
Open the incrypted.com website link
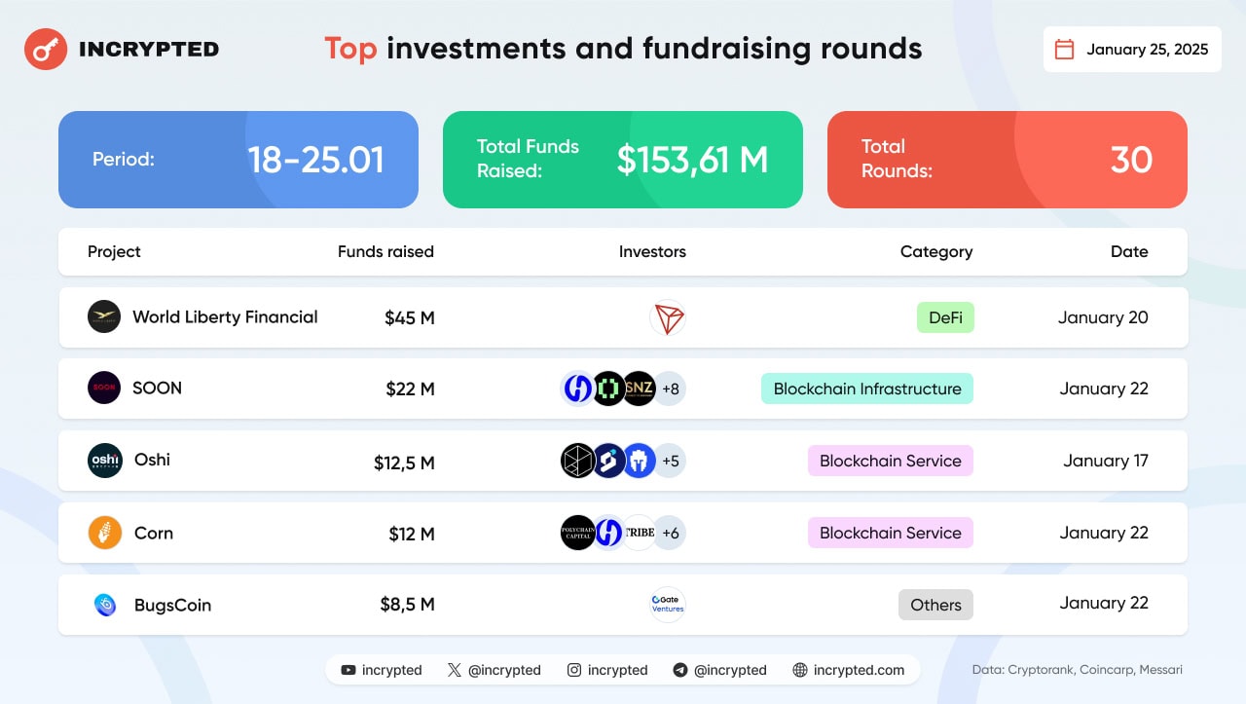[x=849, y=670]
